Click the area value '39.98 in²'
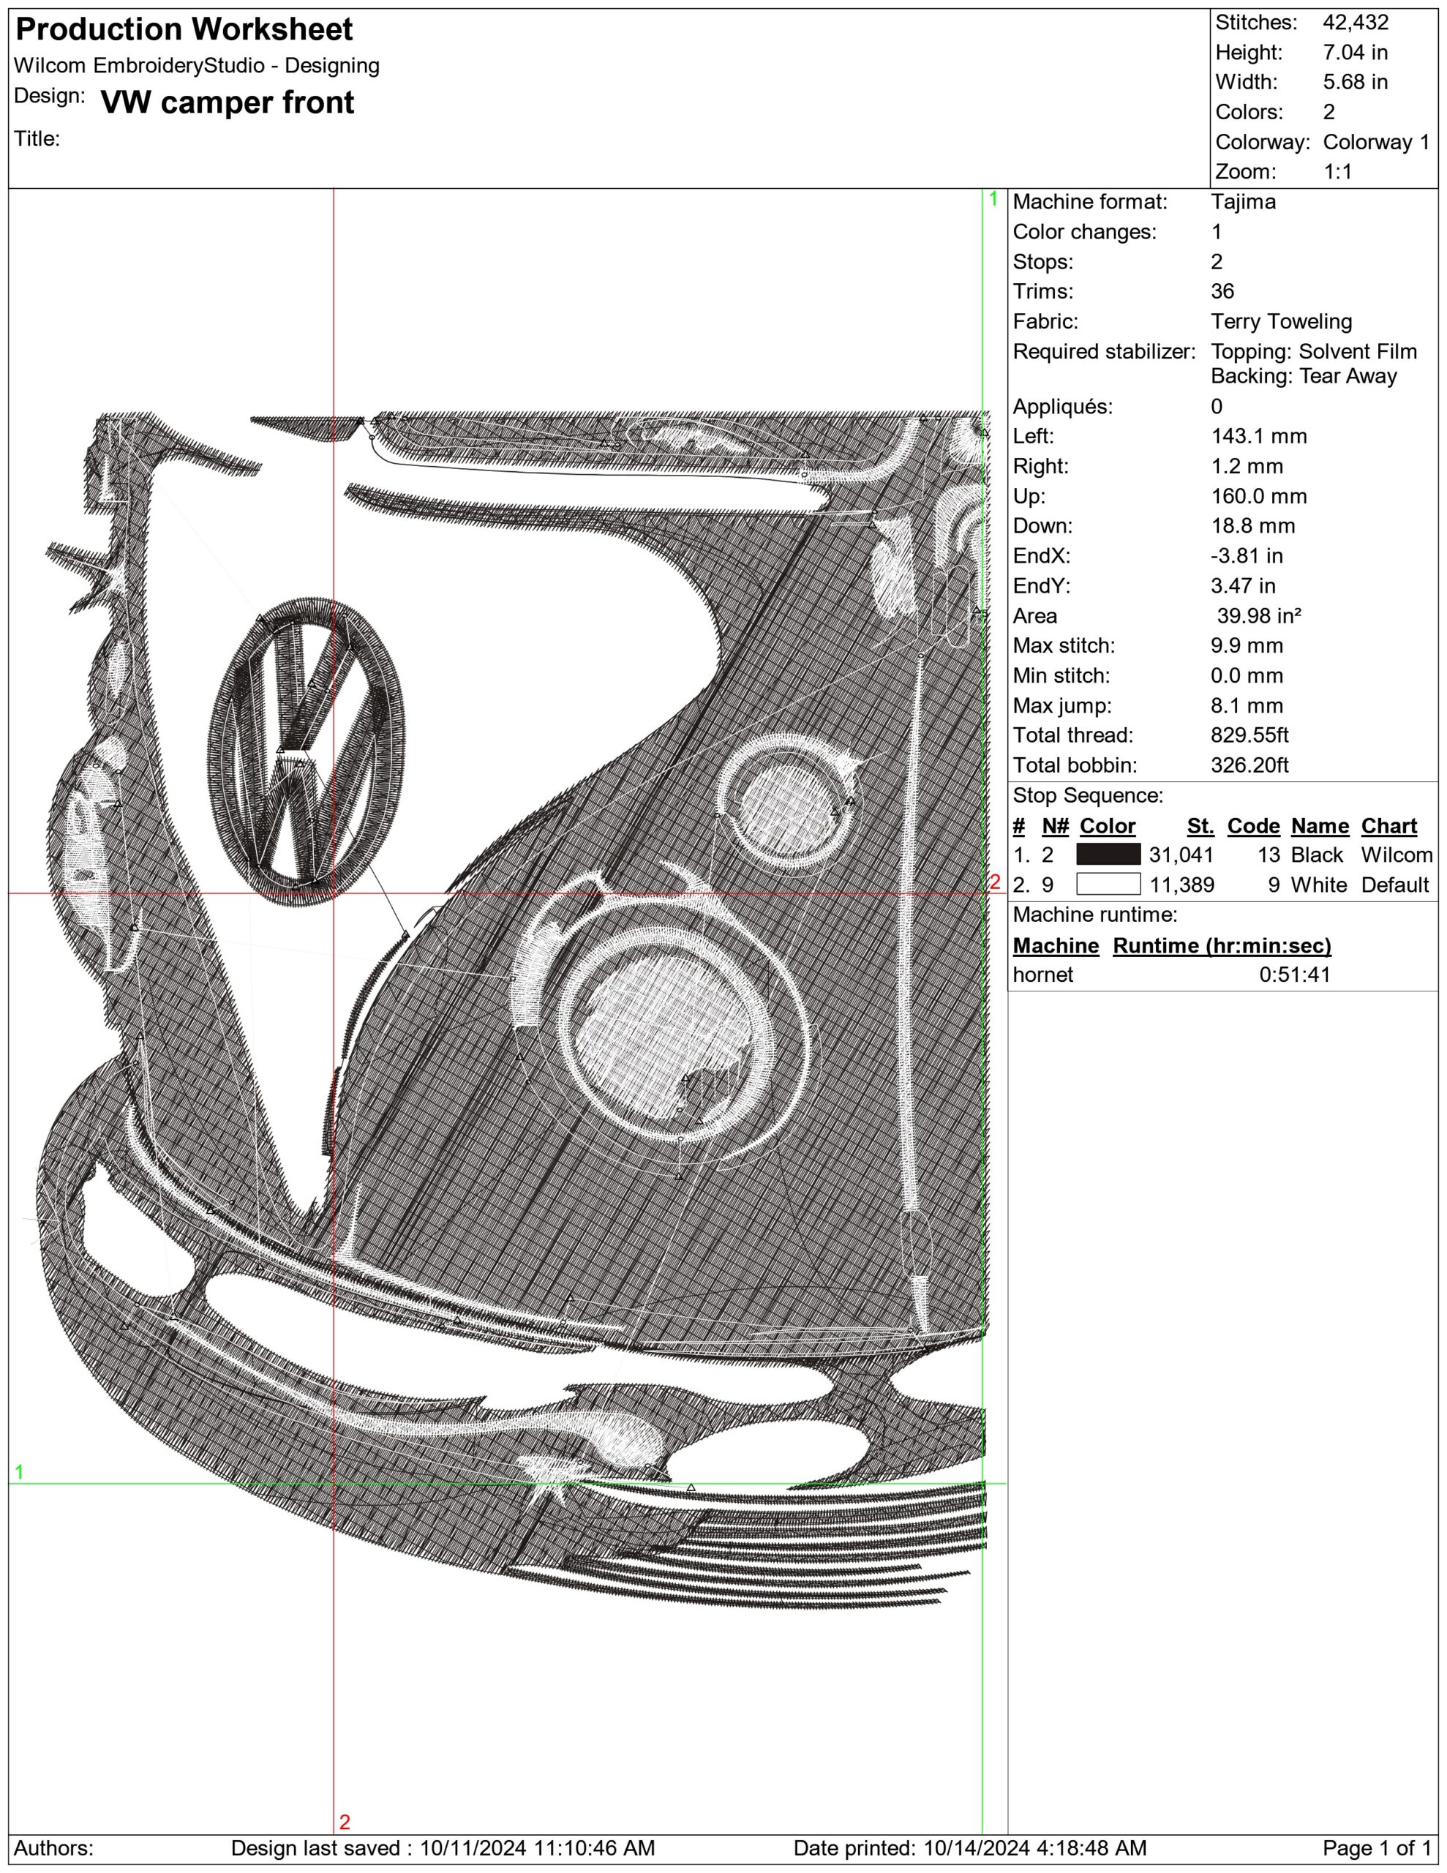1447x1873 pixels. [1259, 616]
